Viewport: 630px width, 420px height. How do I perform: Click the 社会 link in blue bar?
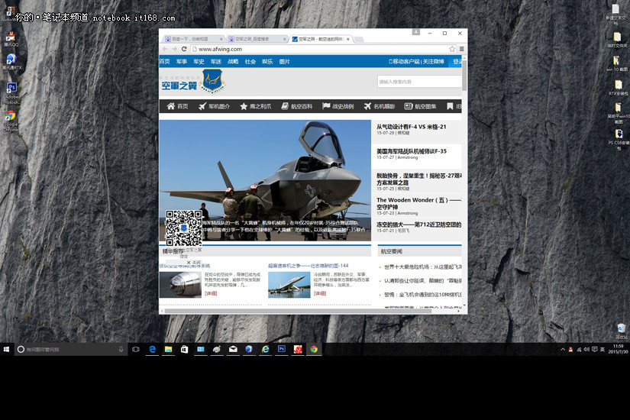250,62
